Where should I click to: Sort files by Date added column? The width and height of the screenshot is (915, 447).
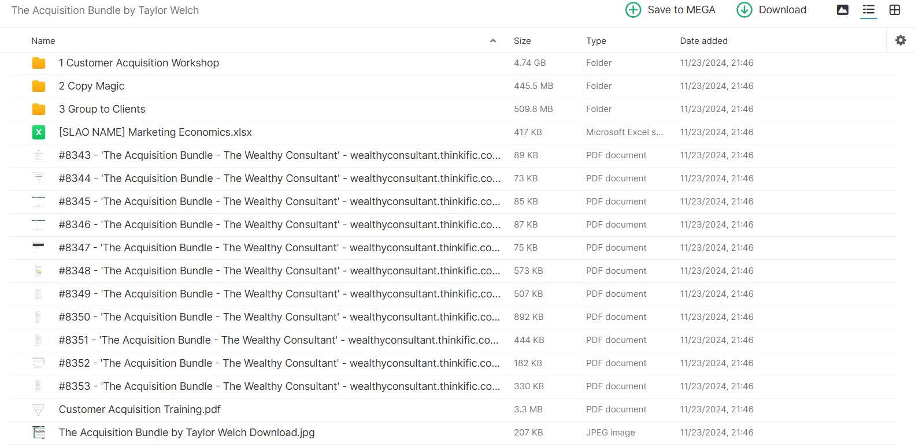click(703, 41)
